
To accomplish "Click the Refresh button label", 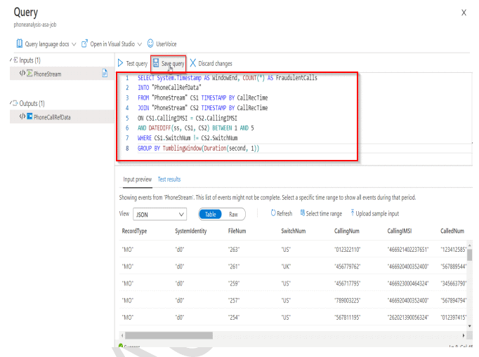I will [284, 214].
